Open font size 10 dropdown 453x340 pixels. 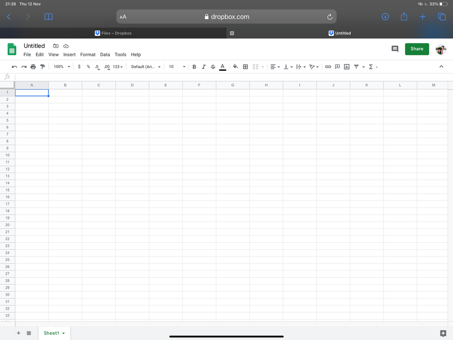click(x=177, y=67)
